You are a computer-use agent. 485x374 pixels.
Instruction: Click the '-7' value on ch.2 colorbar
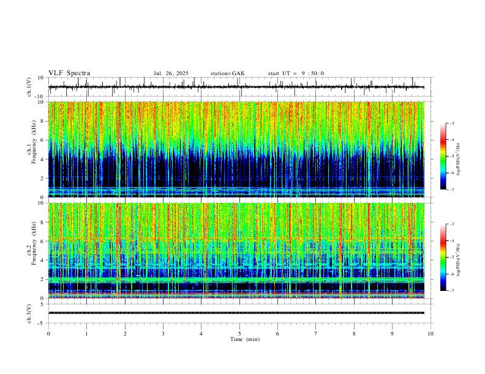click(x=451, y=291)
